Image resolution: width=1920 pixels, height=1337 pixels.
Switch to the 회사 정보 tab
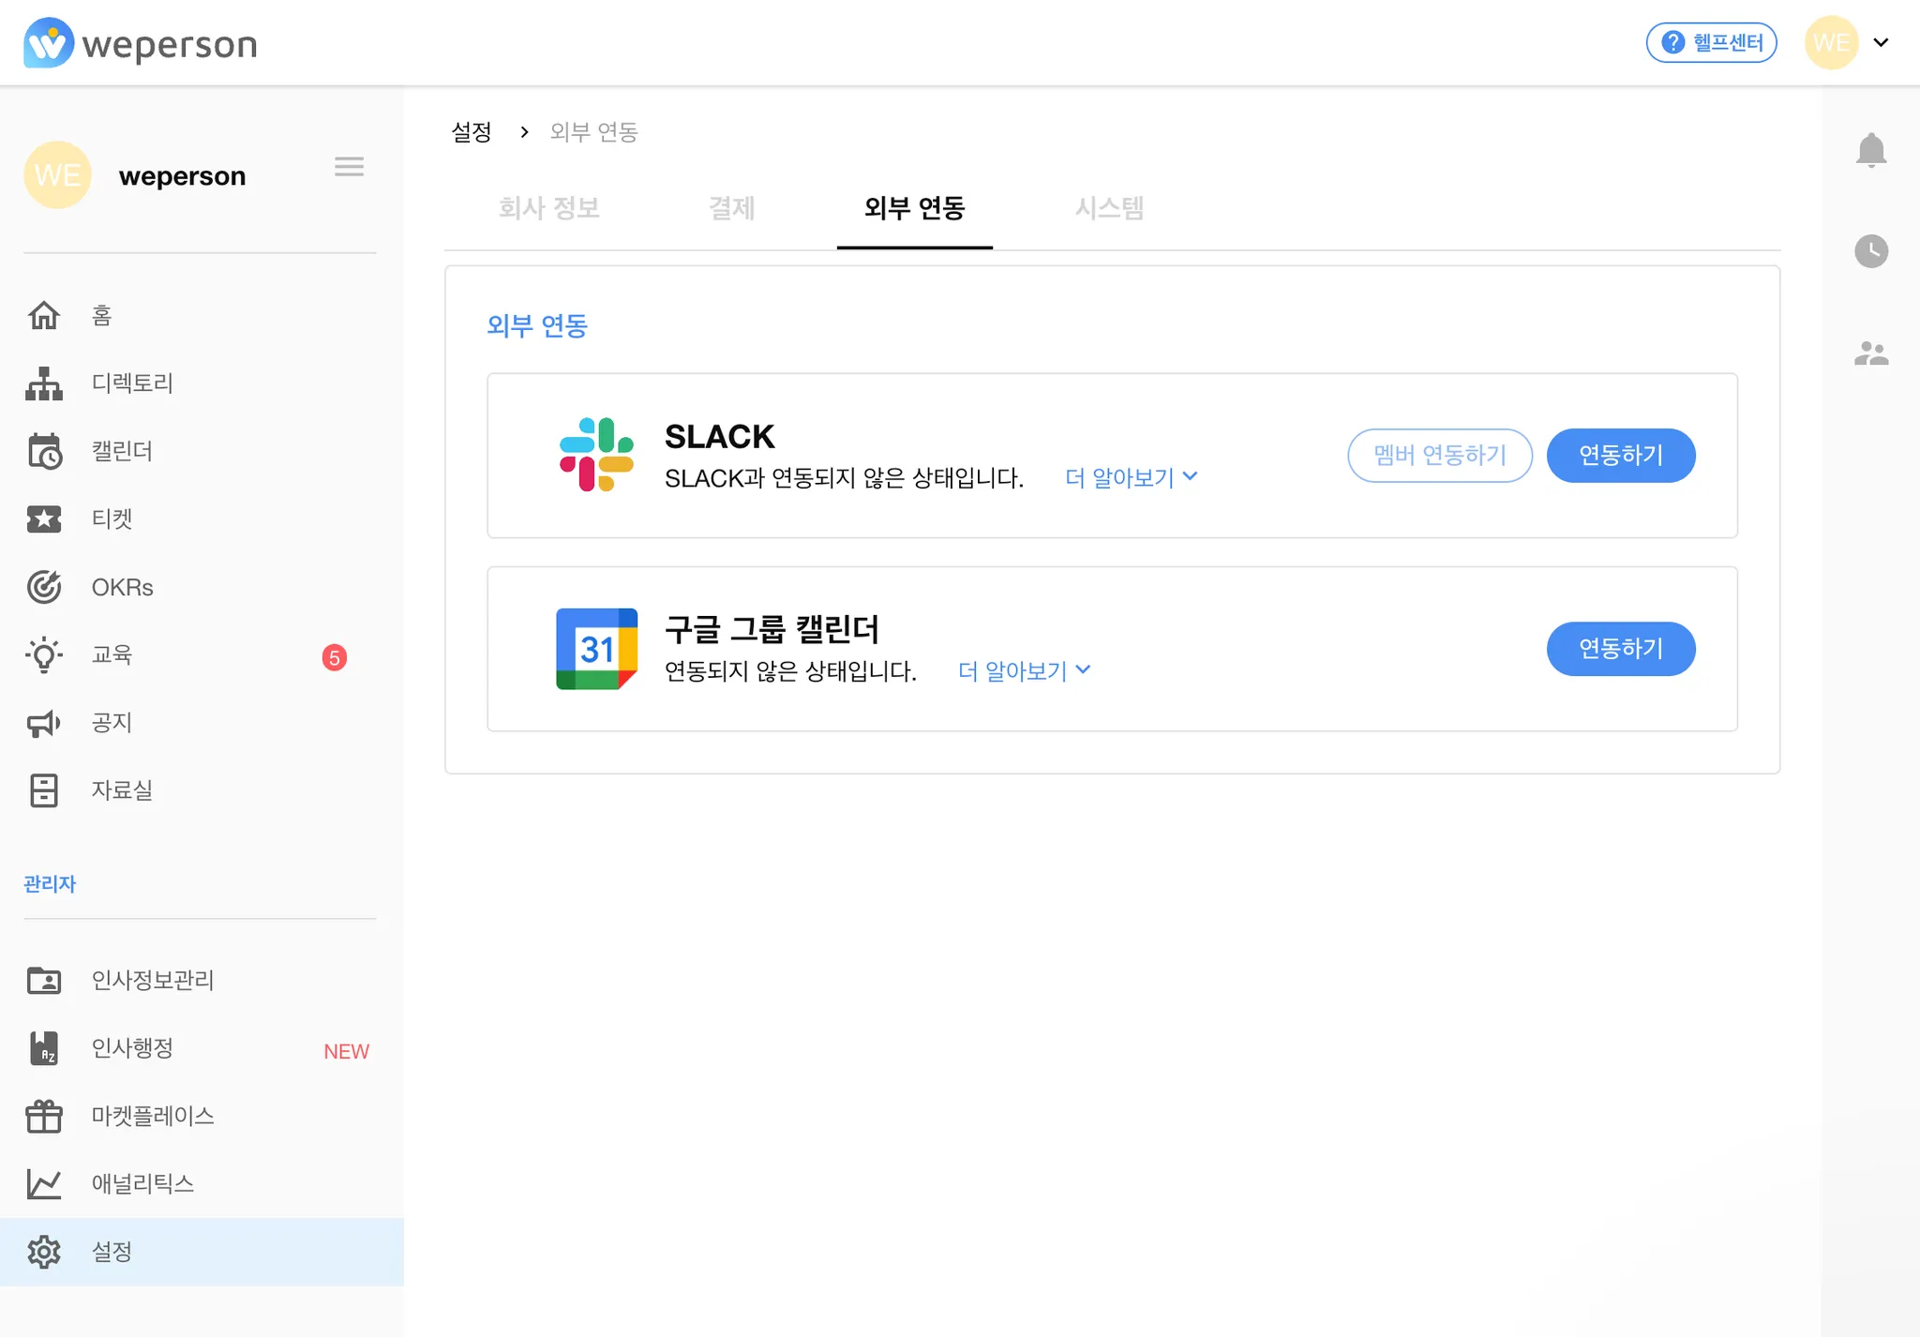coord(548,208)
